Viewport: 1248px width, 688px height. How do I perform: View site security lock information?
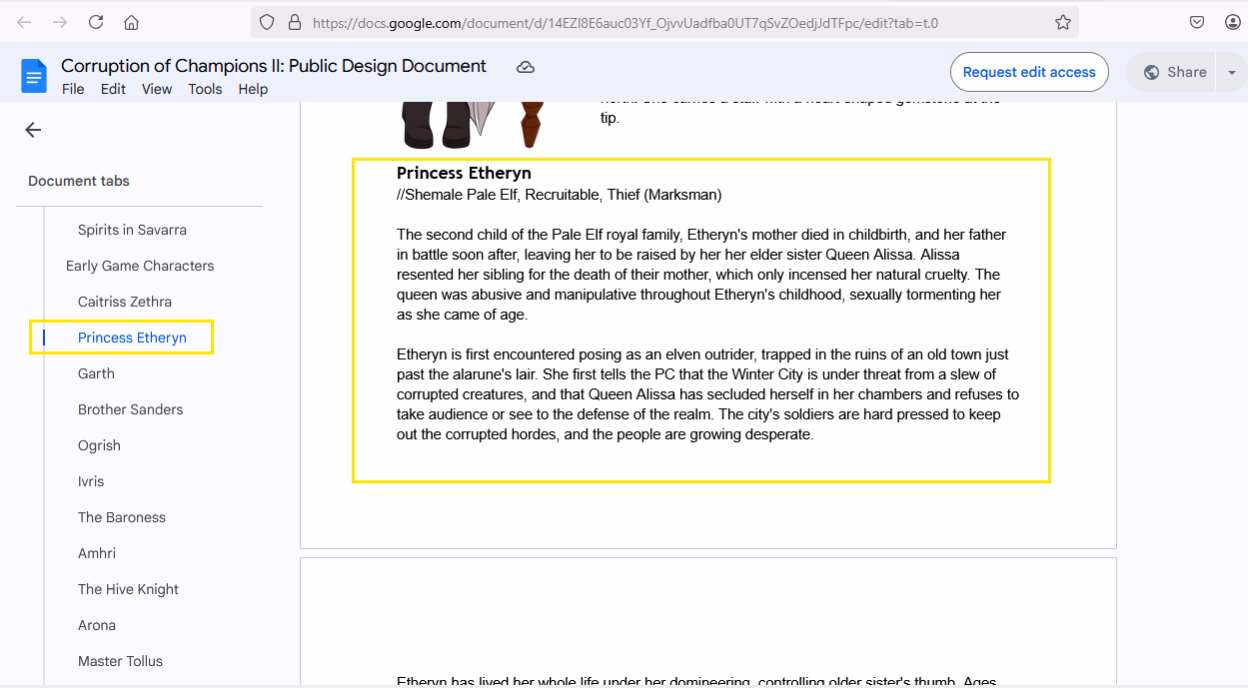point(294,22)
